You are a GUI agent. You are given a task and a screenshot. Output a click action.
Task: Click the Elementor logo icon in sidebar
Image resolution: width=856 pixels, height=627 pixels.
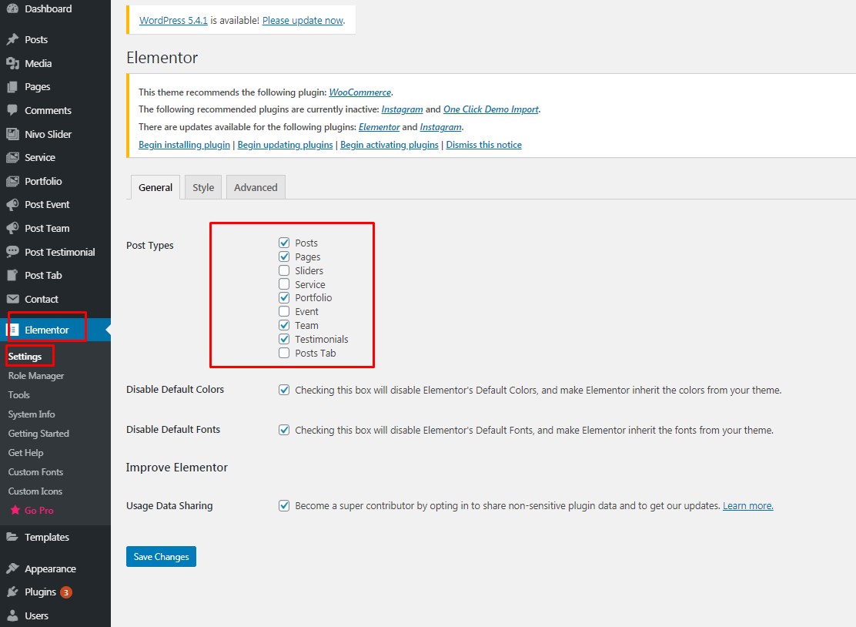point(12,330)
